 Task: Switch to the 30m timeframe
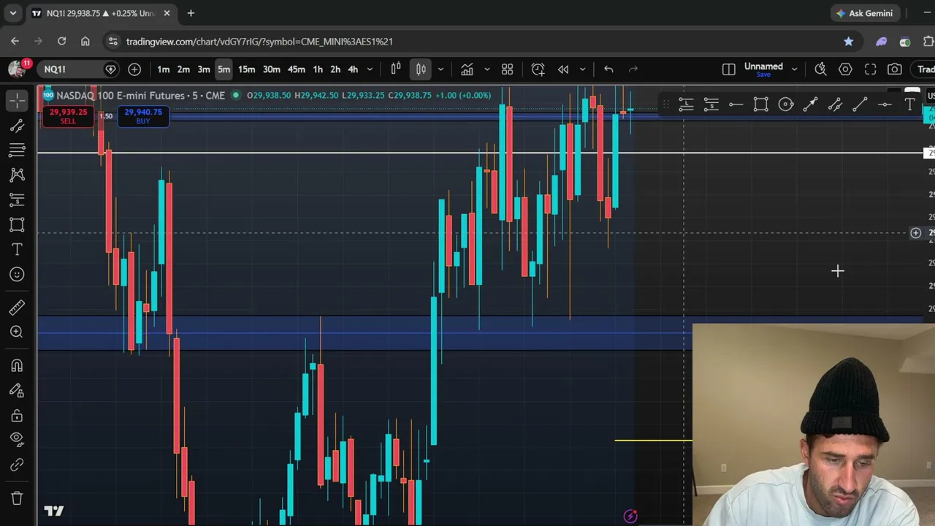tap(271, 69)
